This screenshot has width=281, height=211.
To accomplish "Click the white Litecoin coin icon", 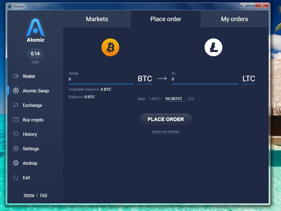I will [x=213, y=47].
